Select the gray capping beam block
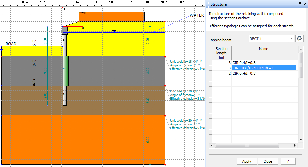Viewport: 308px width, 167px height. tap(65, 30)
